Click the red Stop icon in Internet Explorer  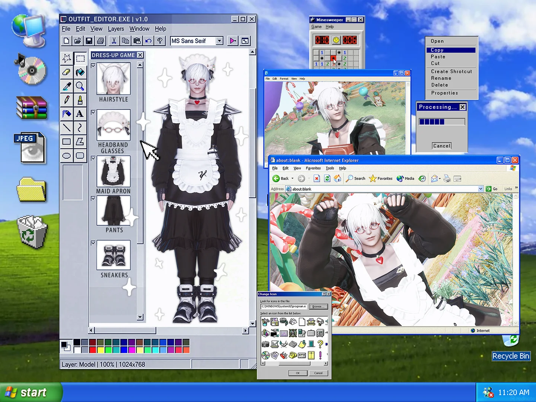317,179
